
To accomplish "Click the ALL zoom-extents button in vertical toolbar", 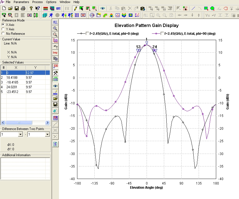I will pyautogui.click(x=55, y=22).
